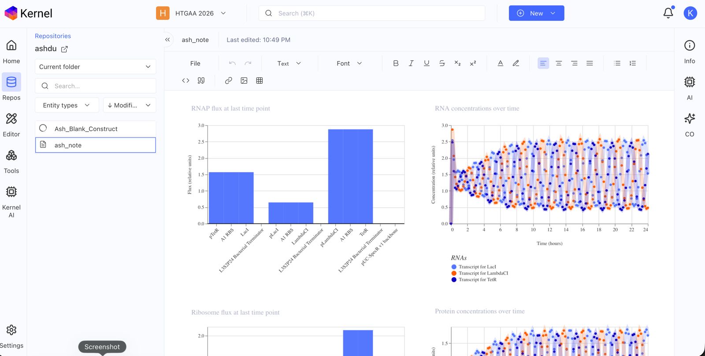This screenshot has width=705, height=356.
Task: Insert a table
Action: tap(260, 81)
